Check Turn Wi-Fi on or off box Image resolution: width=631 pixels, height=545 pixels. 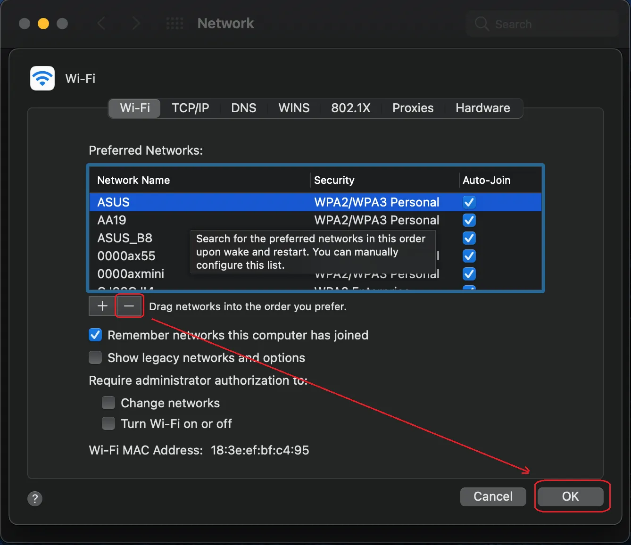click(108, 424)
